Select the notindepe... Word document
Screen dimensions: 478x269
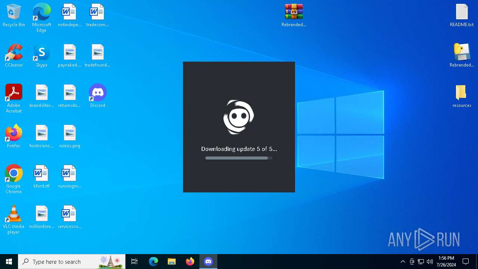point(69,16)
